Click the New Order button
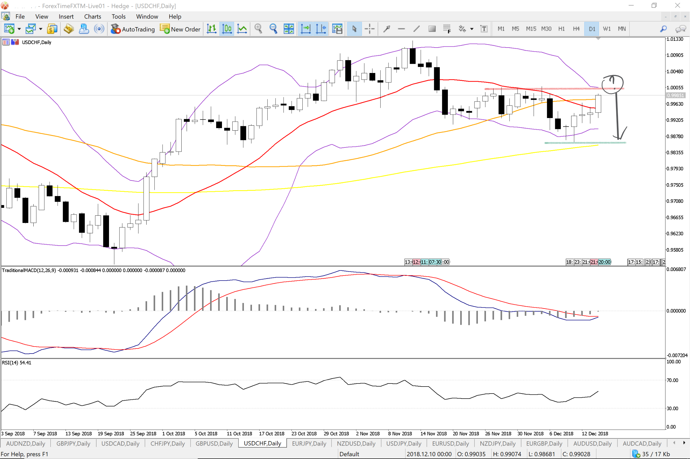The image size is (690, 459). click(x=180, y=29)
